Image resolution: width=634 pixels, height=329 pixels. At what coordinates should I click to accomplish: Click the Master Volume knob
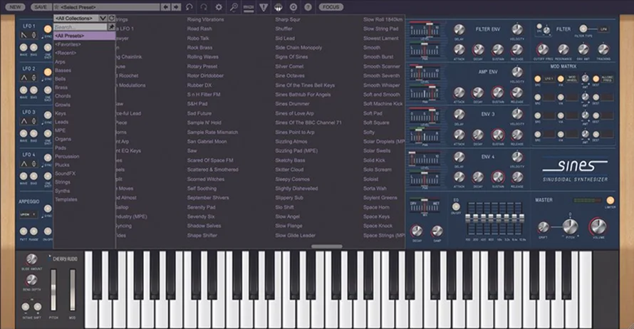[597, 227]
